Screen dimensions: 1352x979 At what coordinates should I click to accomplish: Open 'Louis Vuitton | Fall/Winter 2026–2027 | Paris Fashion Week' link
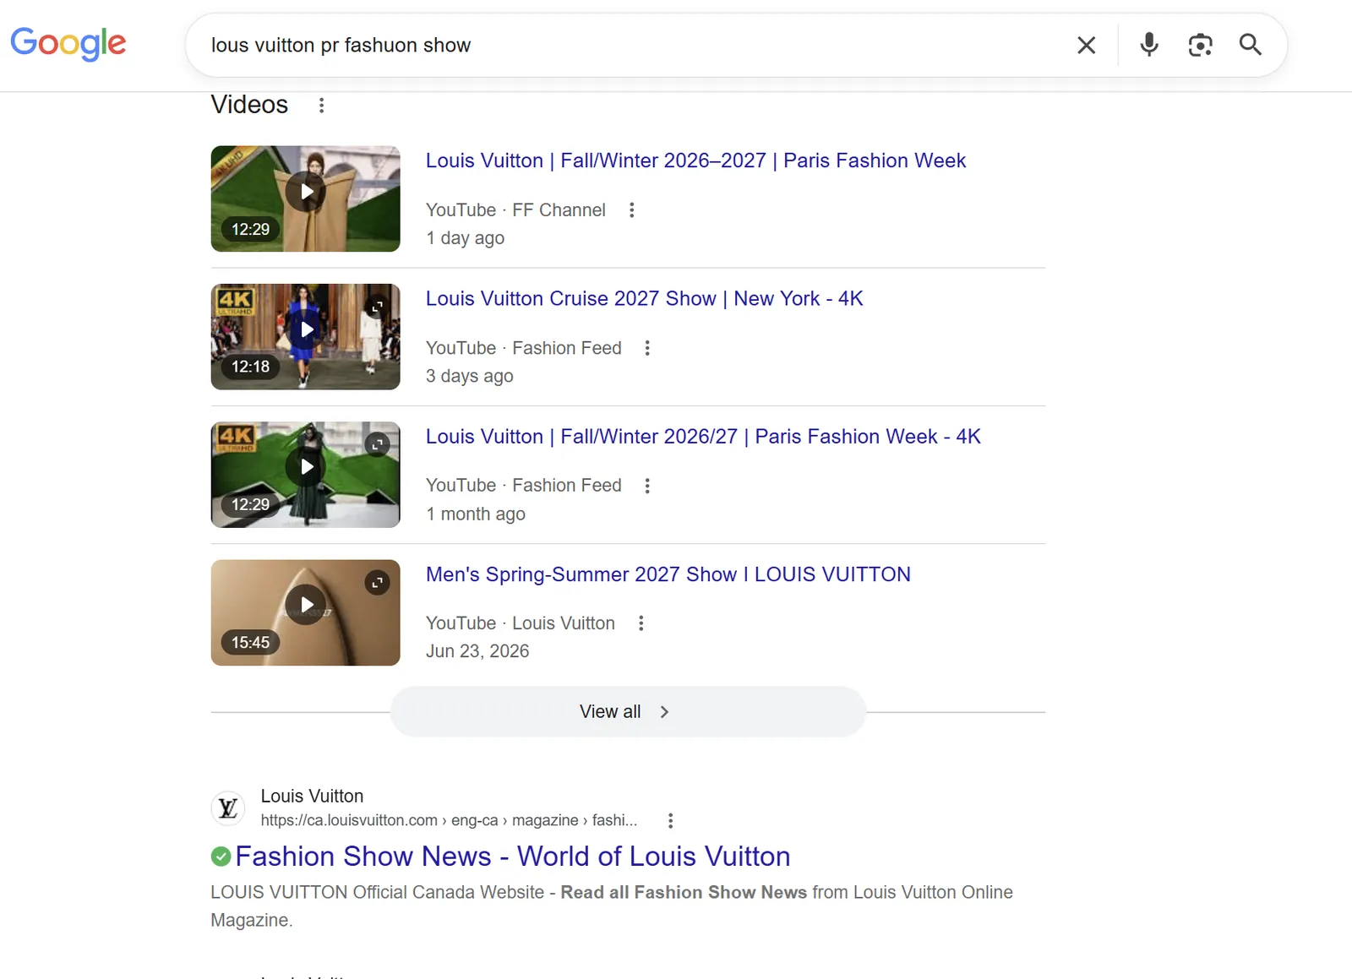(x=695, y=160)
